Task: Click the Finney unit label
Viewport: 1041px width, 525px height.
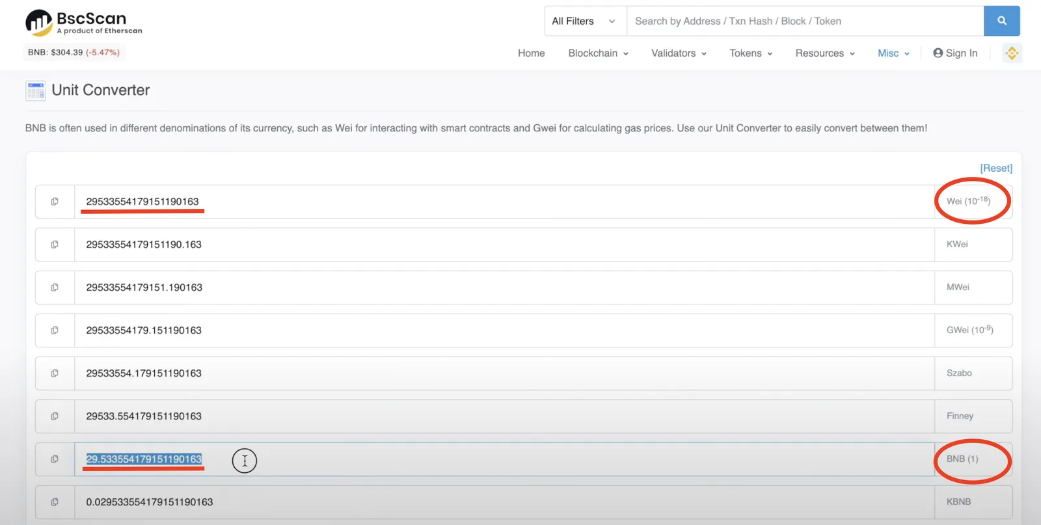Action: 960,416
